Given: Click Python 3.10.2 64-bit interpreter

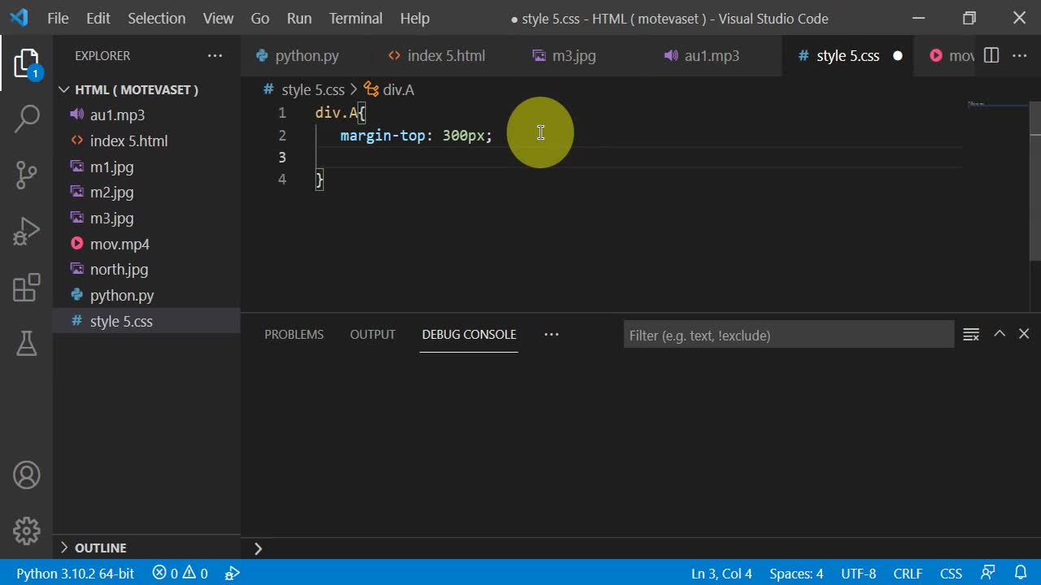Looking at the screenshot, I should click(x=75, y=574).
